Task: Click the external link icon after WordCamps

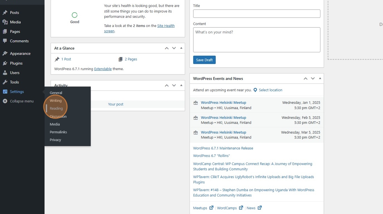Action: (x=241, y=208)
